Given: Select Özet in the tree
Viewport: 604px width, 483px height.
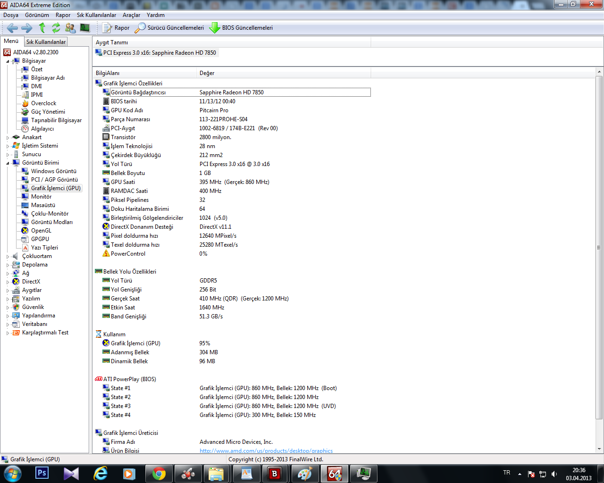Looking at the screenshot, I should (x=36, y=69).
